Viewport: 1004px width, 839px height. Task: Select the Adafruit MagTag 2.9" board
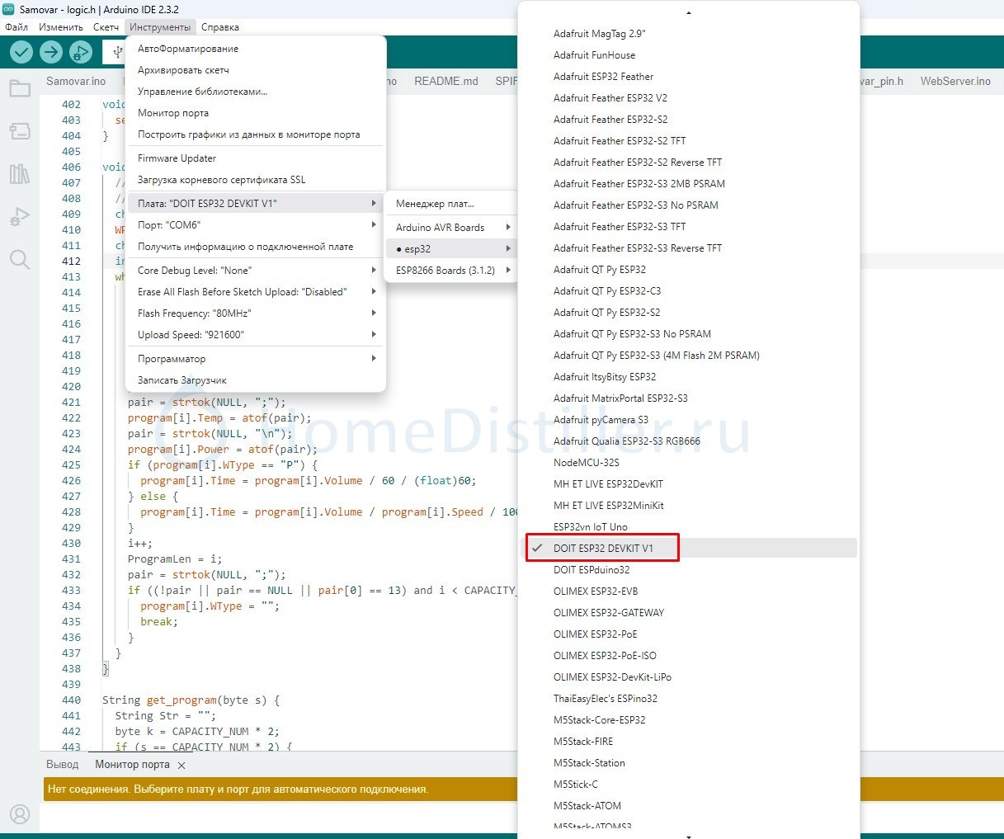click(x=688, y=34)
